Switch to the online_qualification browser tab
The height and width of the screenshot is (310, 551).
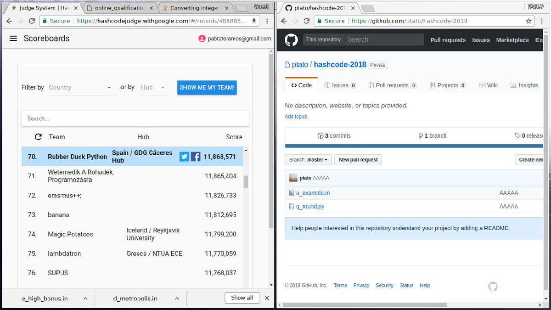119,8
